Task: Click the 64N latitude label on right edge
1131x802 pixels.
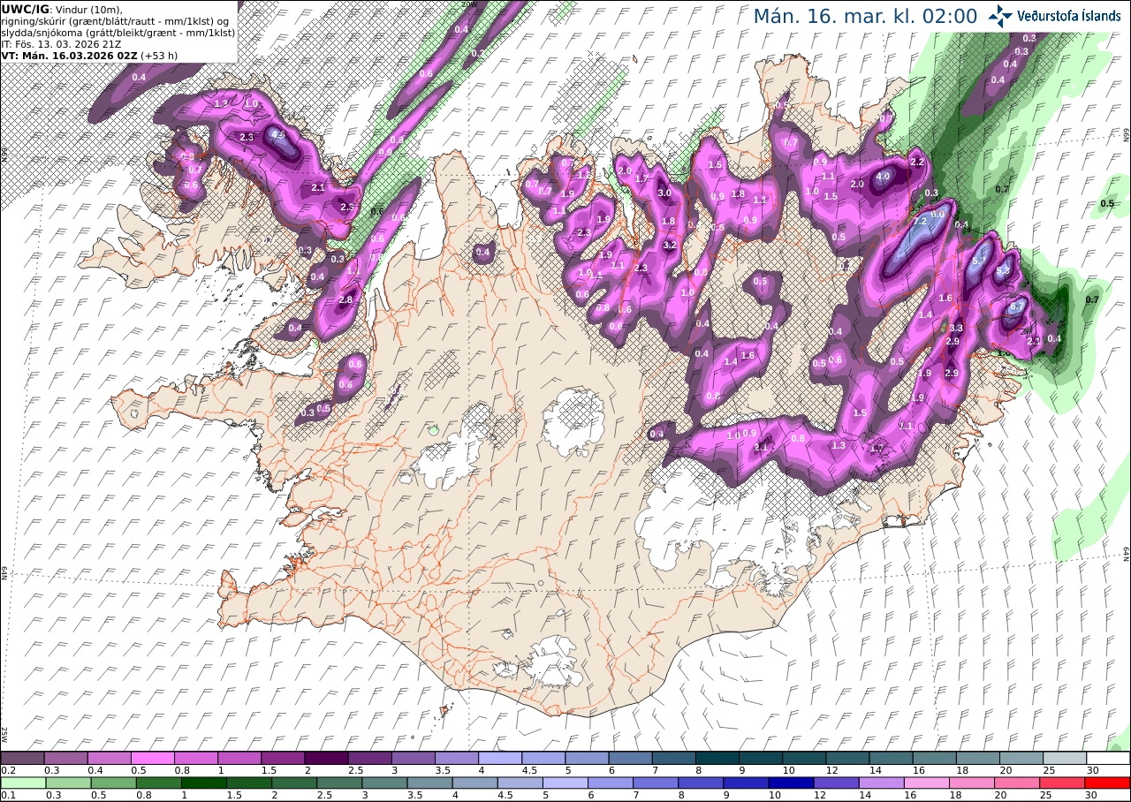Action: point(1127,553)
